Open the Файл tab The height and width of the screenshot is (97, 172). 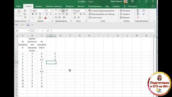pos(19,6)
